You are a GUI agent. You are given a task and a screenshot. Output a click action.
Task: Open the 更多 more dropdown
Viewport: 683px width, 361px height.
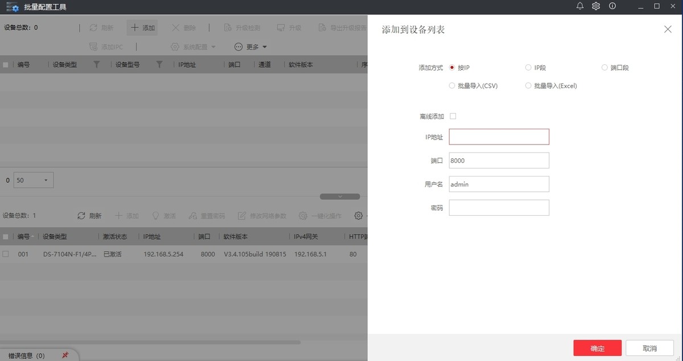coord(250,47)
